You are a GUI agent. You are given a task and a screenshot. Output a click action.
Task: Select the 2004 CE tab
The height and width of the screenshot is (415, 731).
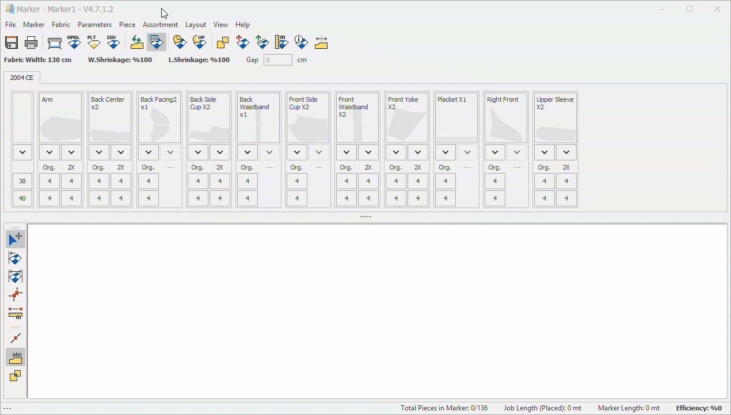[22, 78]
